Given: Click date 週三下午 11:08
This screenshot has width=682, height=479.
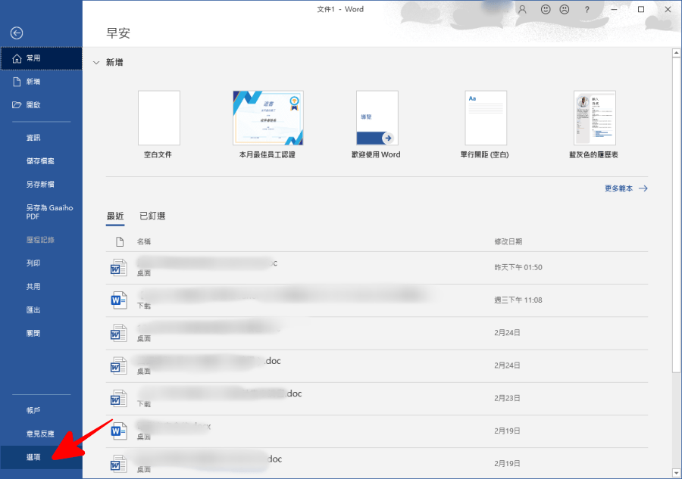Looking at the screenshot, I should coord(518,300).
